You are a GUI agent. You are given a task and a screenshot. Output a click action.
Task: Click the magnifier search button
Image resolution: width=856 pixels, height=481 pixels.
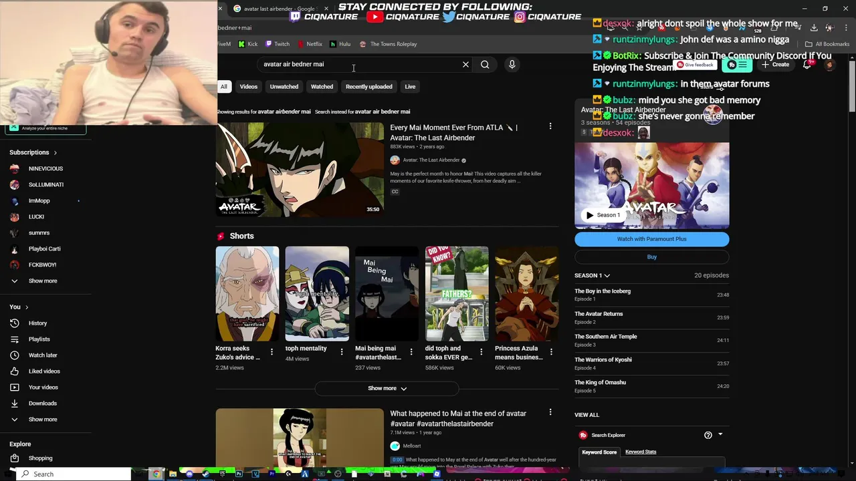point(485,65)
